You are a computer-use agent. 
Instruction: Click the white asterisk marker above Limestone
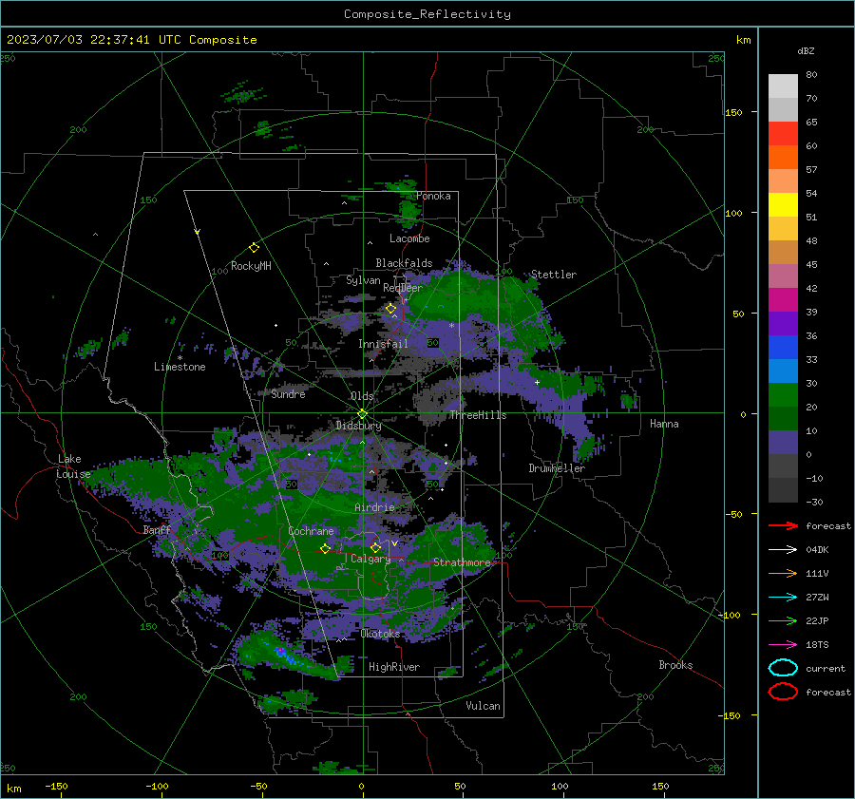point(180,358)
